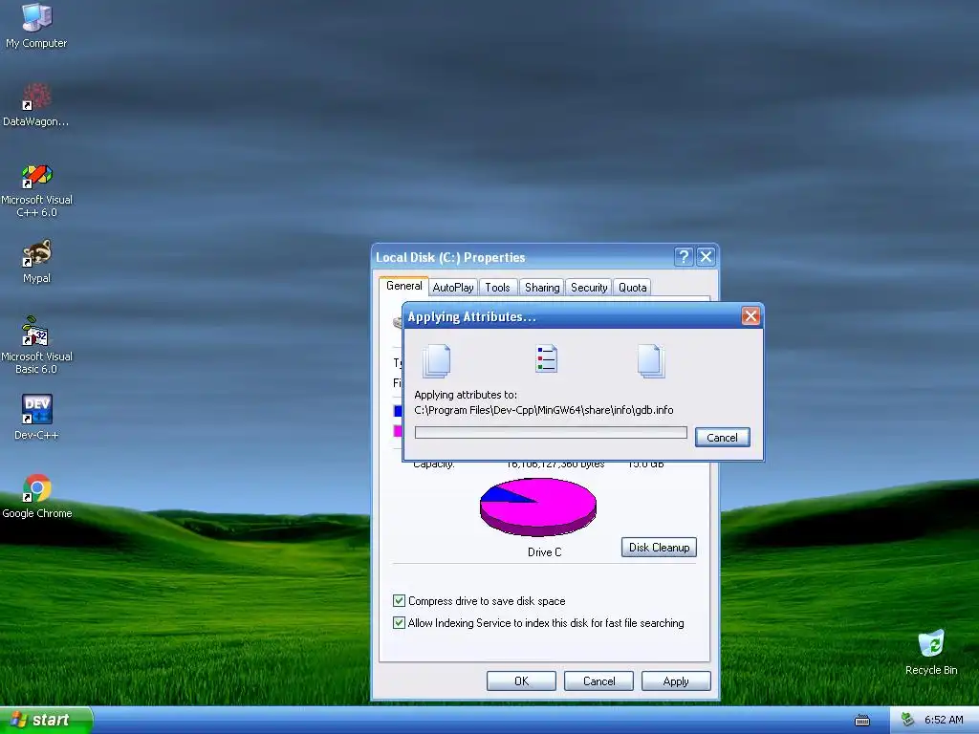Viewport: 979px width, 734px height.
Task: Launch Dev-C++ desktop shortcut
Action: click(36, 418)
